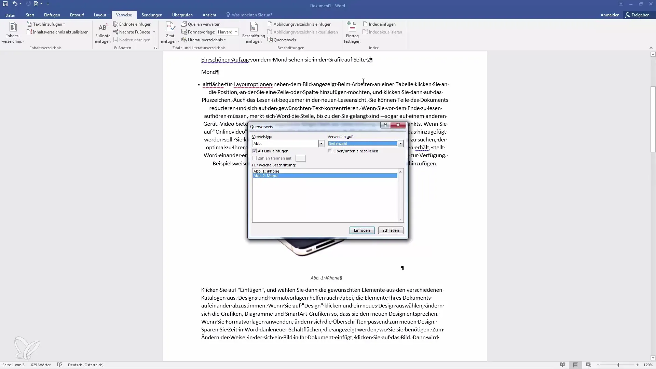
Task: Switch to read mode view in status bar
Action: [x=563, y=365]
